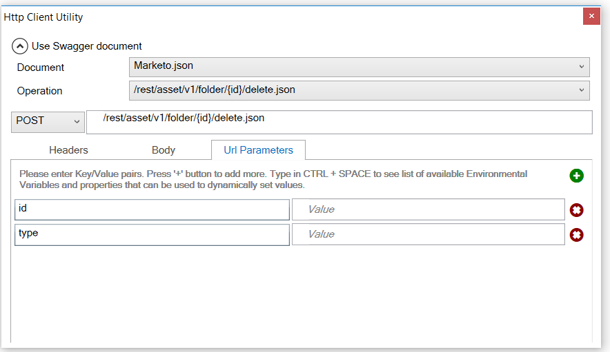This screenshot has width=610, height=352.
Task: Expand the Operation dropdown list
Action: (359, 90)
